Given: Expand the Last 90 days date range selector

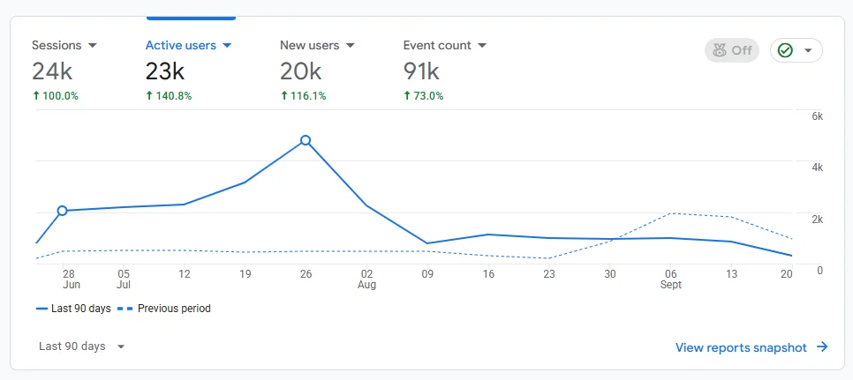Looking at the screenshot, I should 82,346.
